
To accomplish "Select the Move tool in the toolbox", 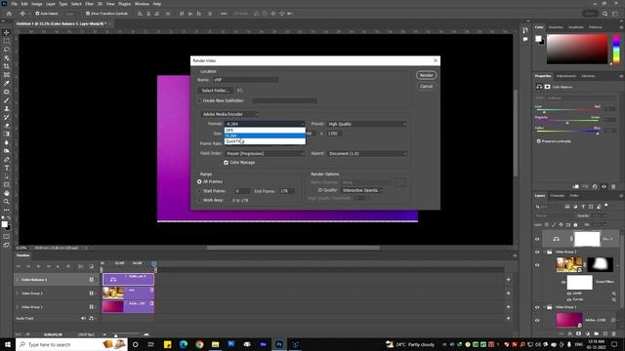I will [7, 32].
